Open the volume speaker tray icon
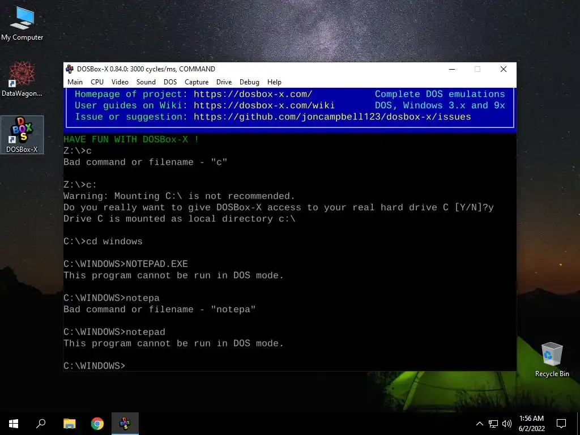Screen dimensions: 580x435 [x=507, y=424]
